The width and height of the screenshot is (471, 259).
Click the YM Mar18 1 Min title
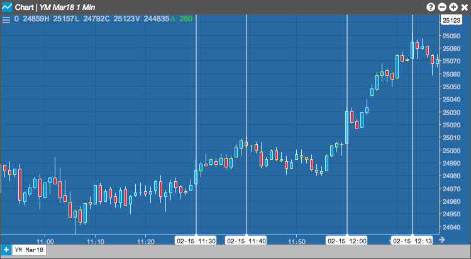tap(67, 7)
